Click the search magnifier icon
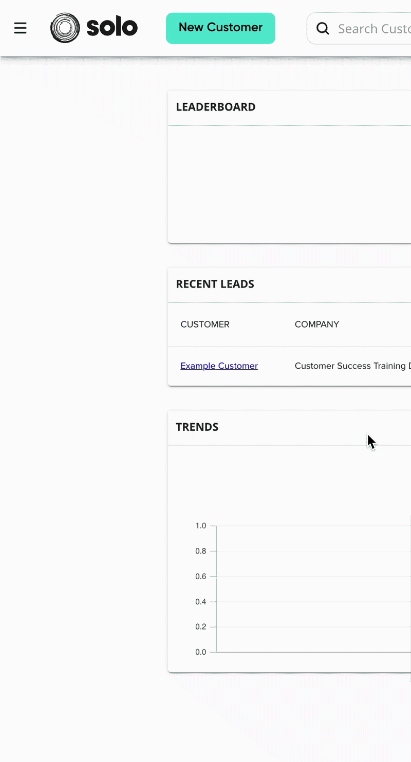 click(323, 28)
